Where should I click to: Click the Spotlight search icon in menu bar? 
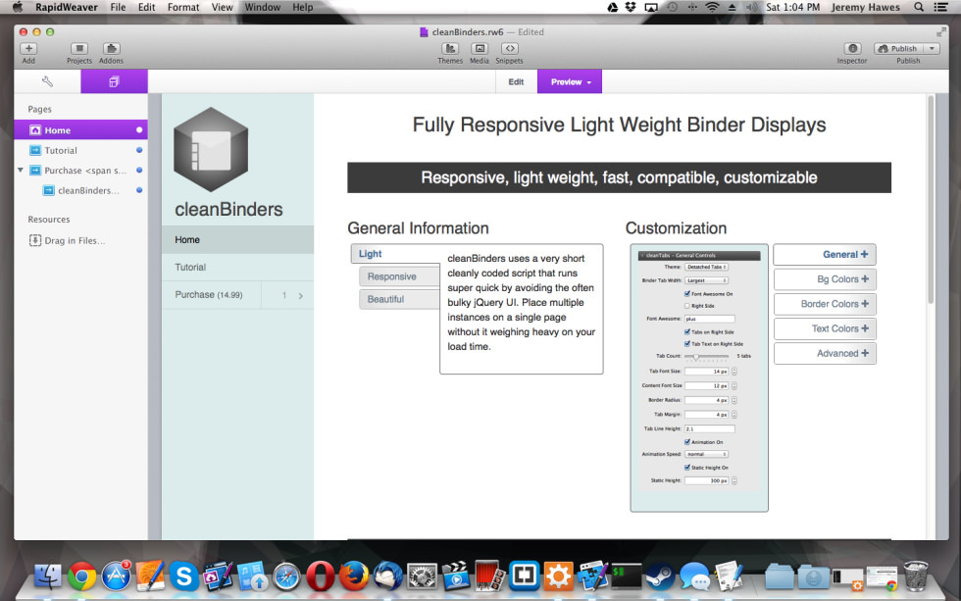[x=919, y=7]
